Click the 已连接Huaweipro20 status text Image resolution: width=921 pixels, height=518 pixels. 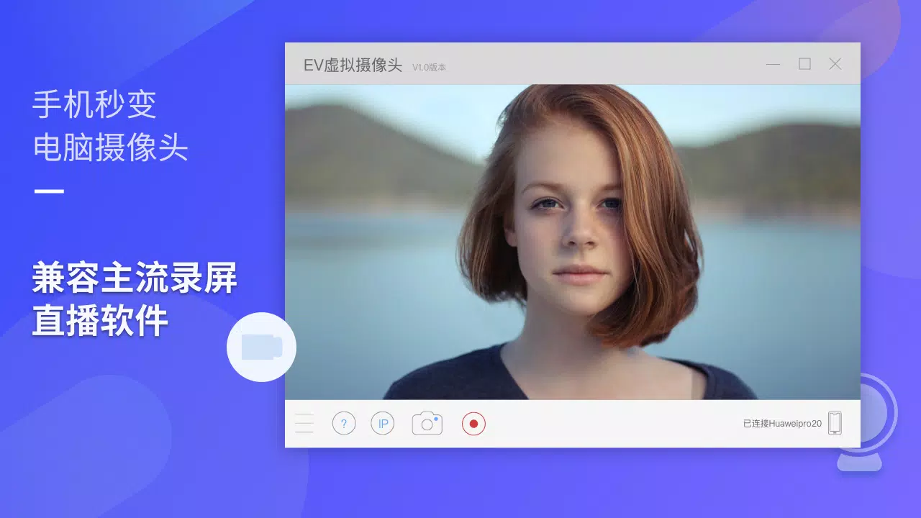782,424
